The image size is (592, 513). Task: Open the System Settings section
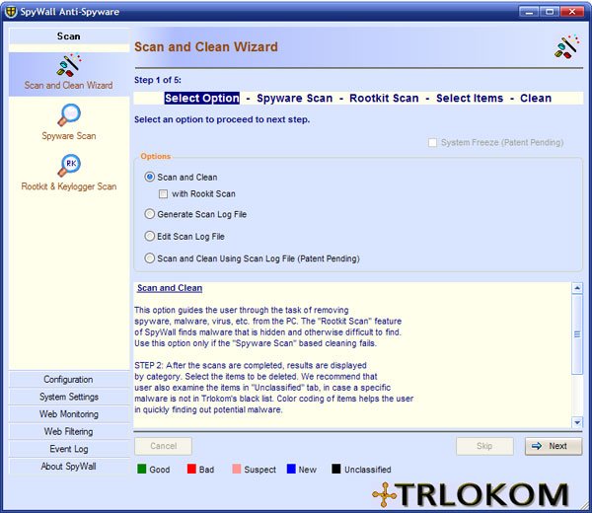pyautogui.click(x=69, y=397)
